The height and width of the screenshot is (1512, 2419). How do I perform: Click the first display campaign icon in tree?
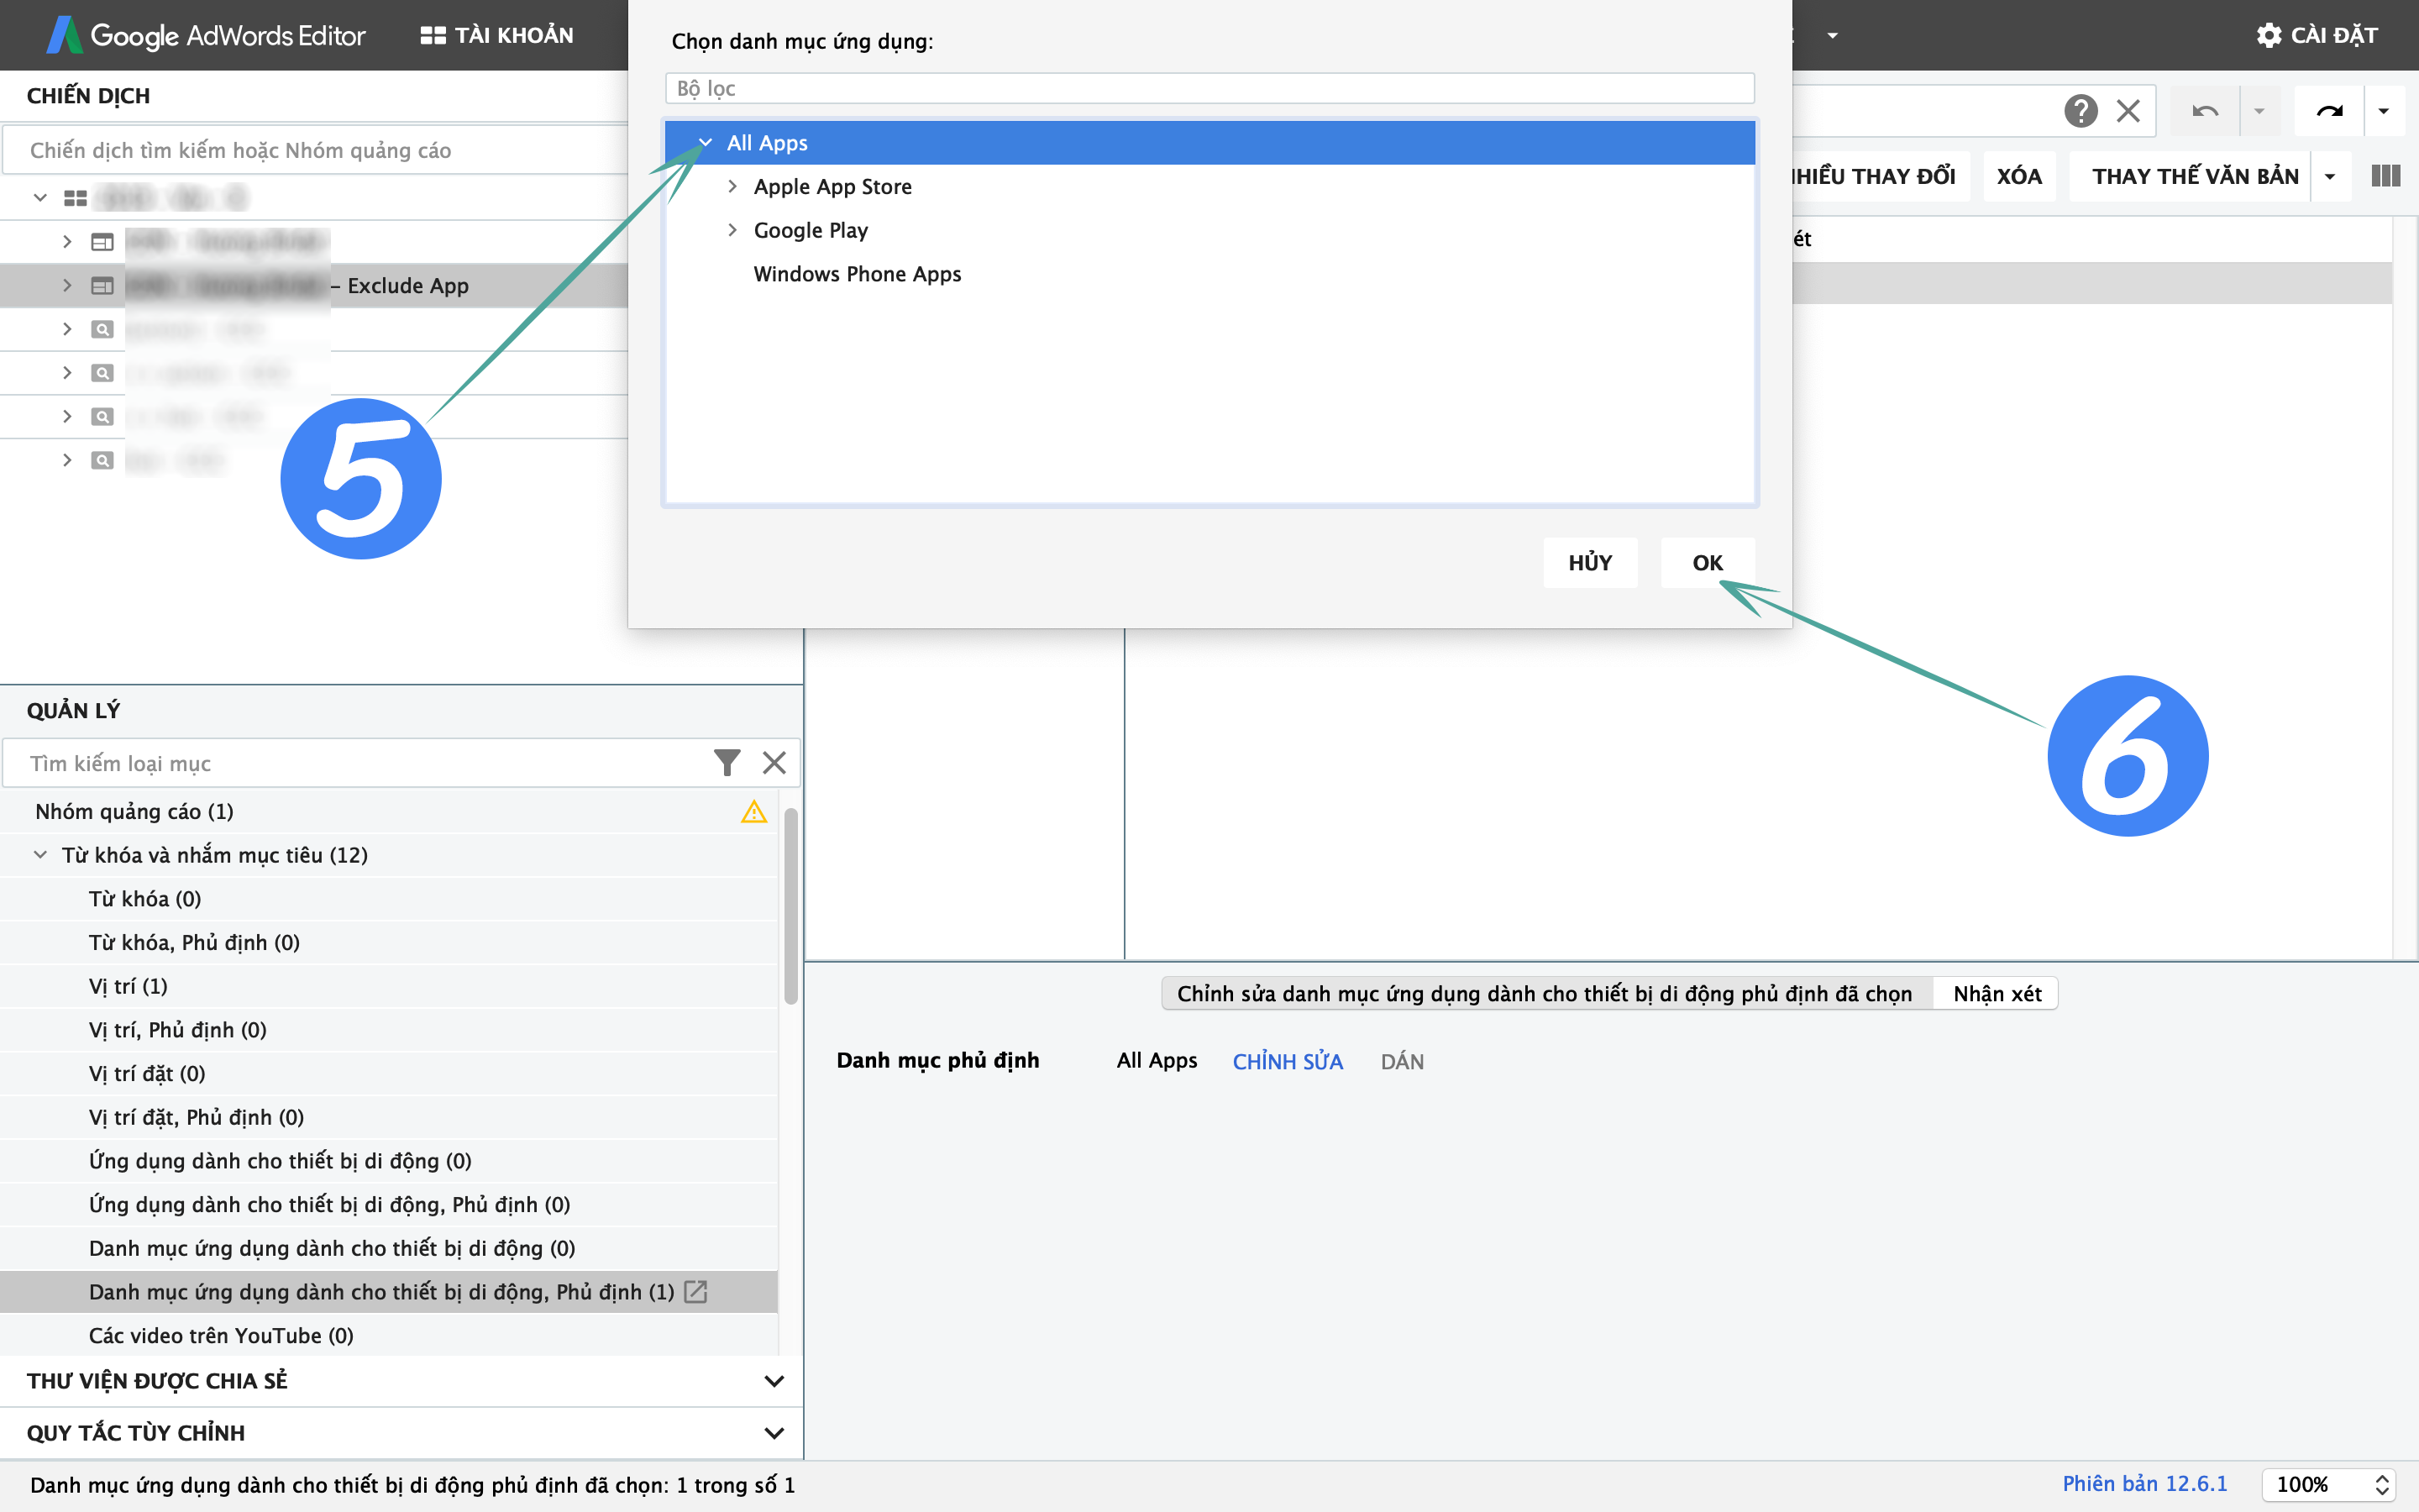click(x=102, y=242)
